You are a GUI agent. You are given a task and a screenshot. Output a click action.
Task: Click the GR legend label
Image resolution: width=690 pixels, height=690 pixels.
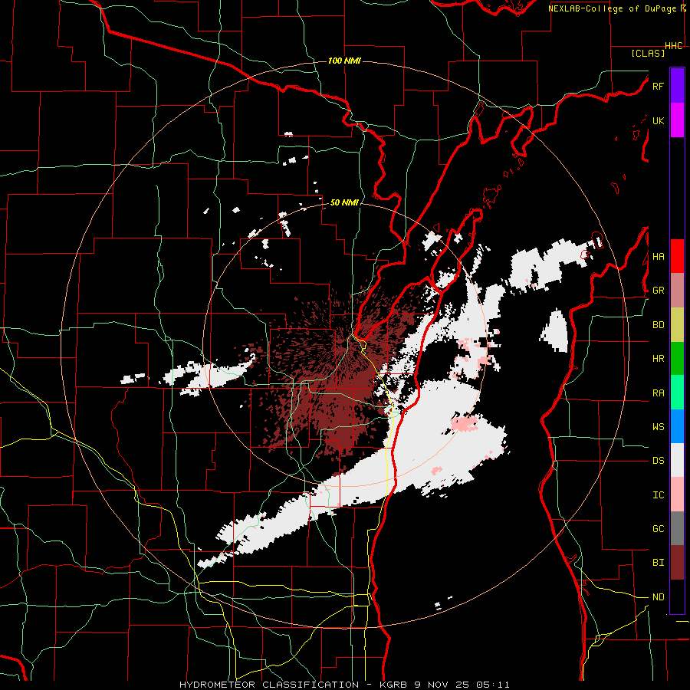[658, 291]
